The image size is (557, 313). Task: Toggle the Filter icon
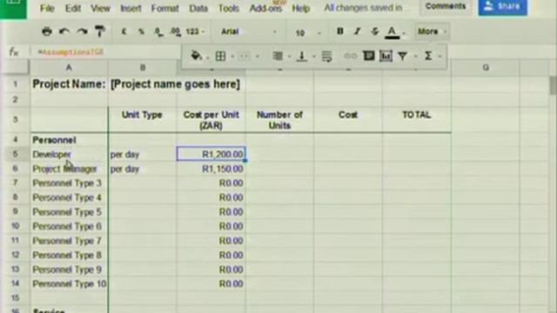pos(403,56)
